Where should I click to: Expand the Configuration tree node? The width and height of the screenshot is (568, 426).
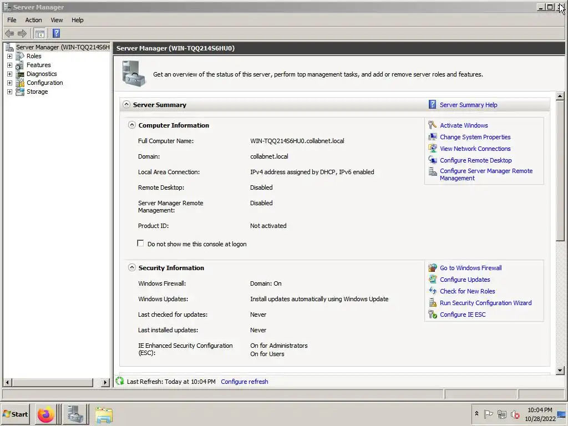click(10, 83)
